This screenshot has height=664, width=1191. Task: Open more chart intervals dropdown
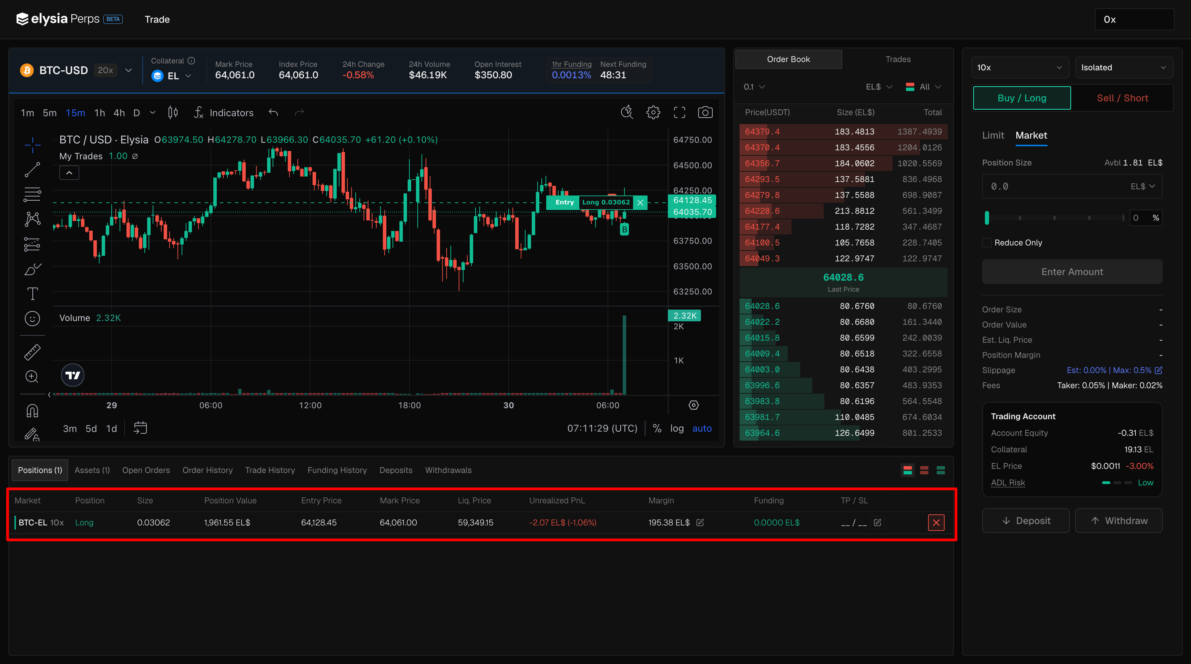click(153, 112)
